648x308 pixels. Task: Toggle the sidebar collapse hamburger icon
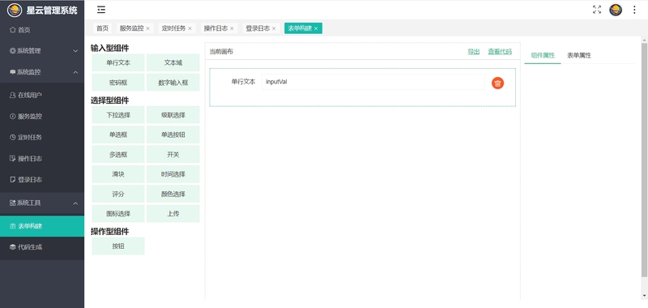click(100, 10)
